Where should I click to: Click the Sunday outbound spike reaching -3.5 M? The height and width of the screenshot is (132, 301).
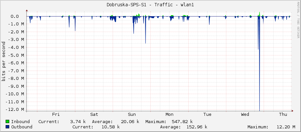pyautogui.click(x=145, y=30)
